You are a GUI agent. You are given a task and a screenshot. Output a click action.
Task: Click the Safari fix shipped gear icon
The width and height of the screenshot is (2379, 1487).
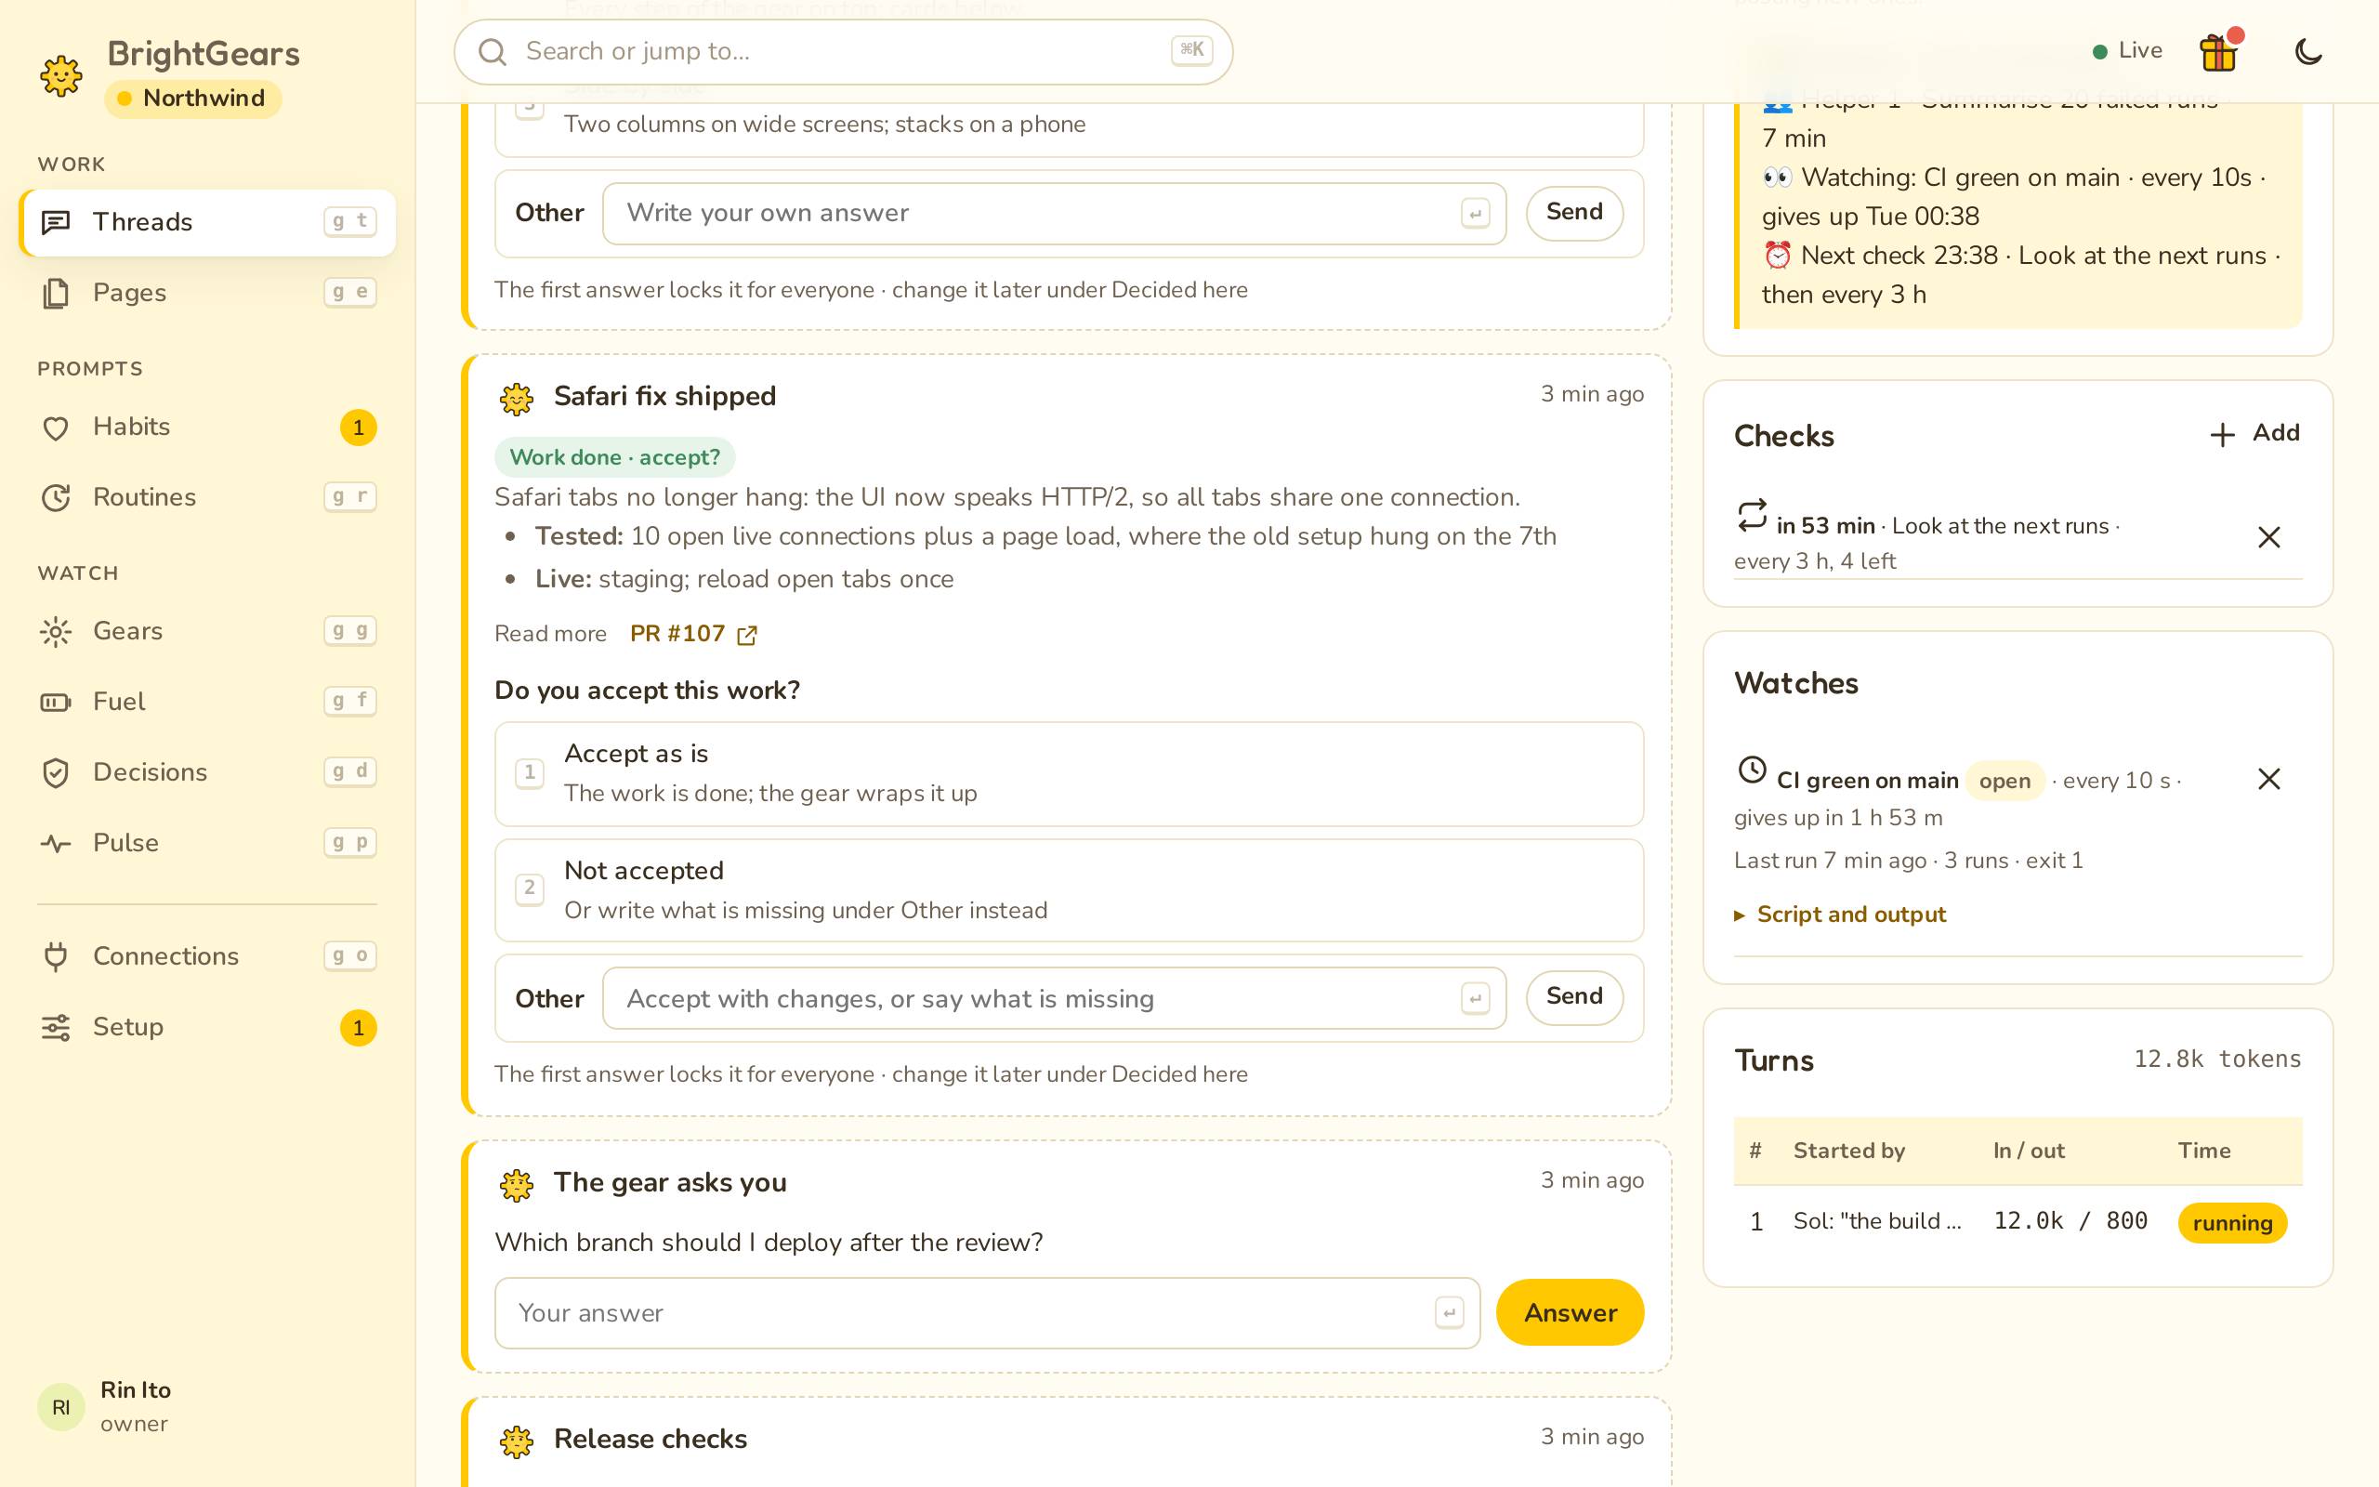pyautogui.click(x=516, y=399)
